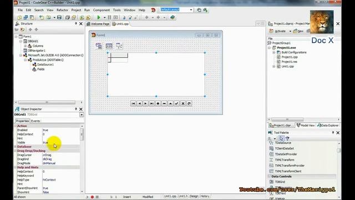Image resolution: width=355 pixels, height=200 pixels.
Task: Click the First Record button on DBNavigator
Action: point(133,103)
